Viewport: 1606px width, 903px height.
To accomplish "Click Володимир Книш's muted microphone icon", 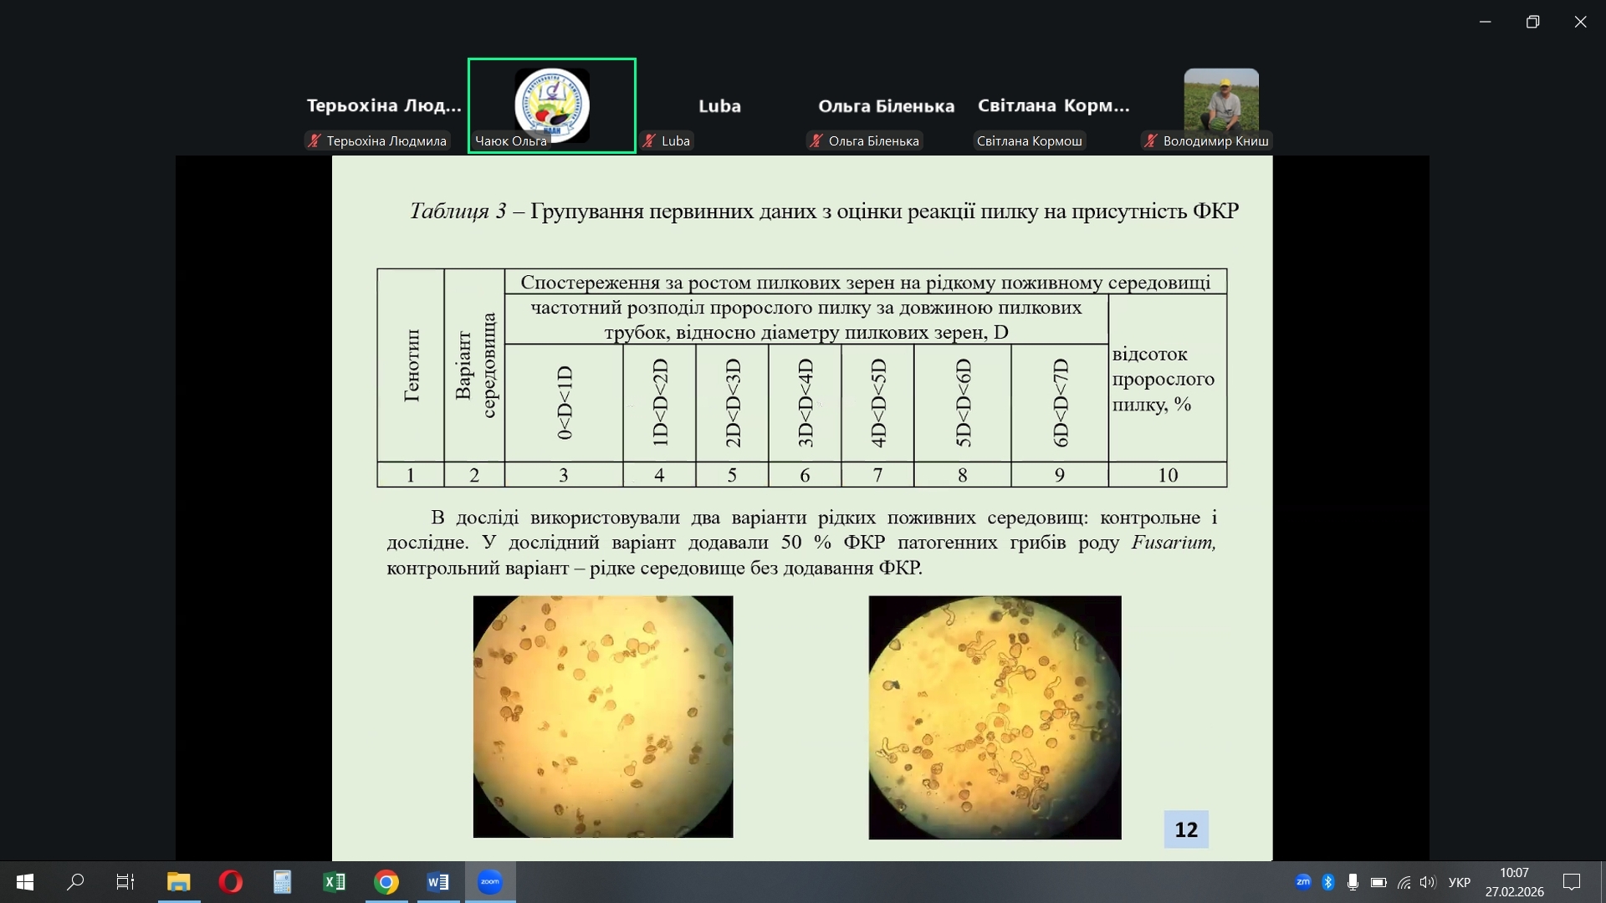I will [x=1151, y=140].
